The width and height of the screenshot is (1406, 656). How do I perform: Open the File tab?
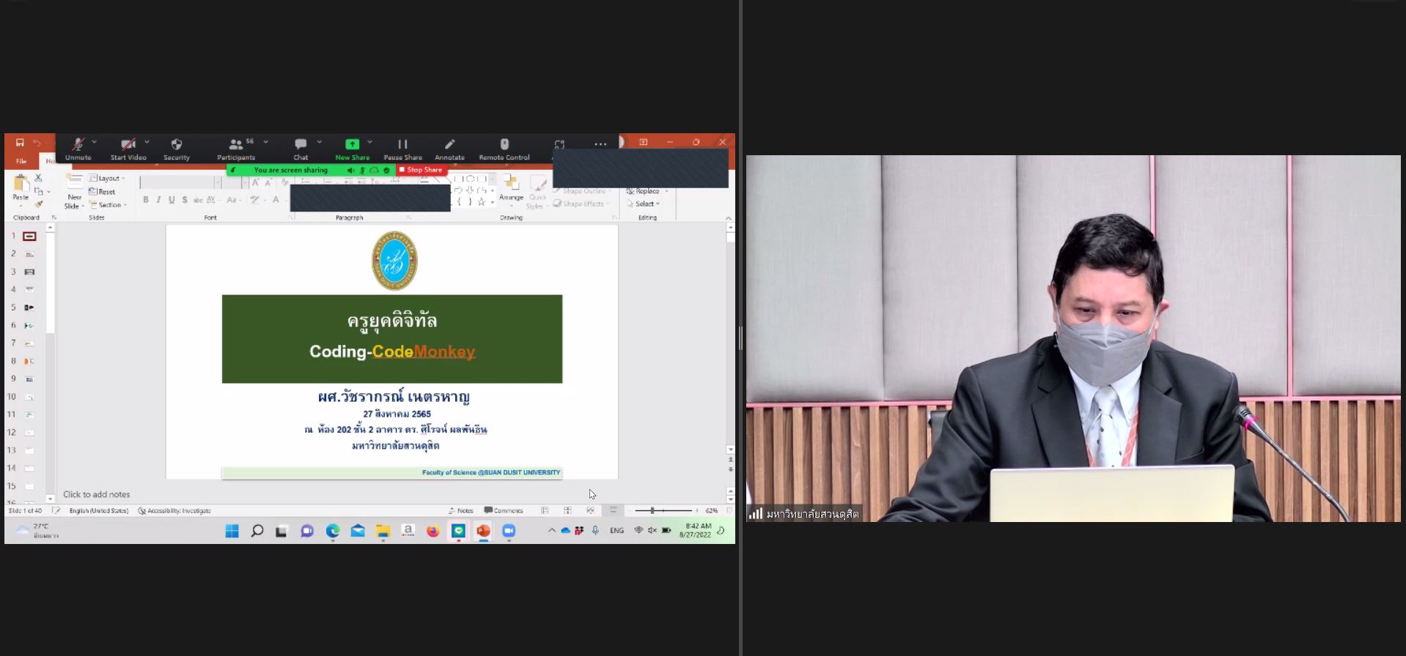click(21, 161)
